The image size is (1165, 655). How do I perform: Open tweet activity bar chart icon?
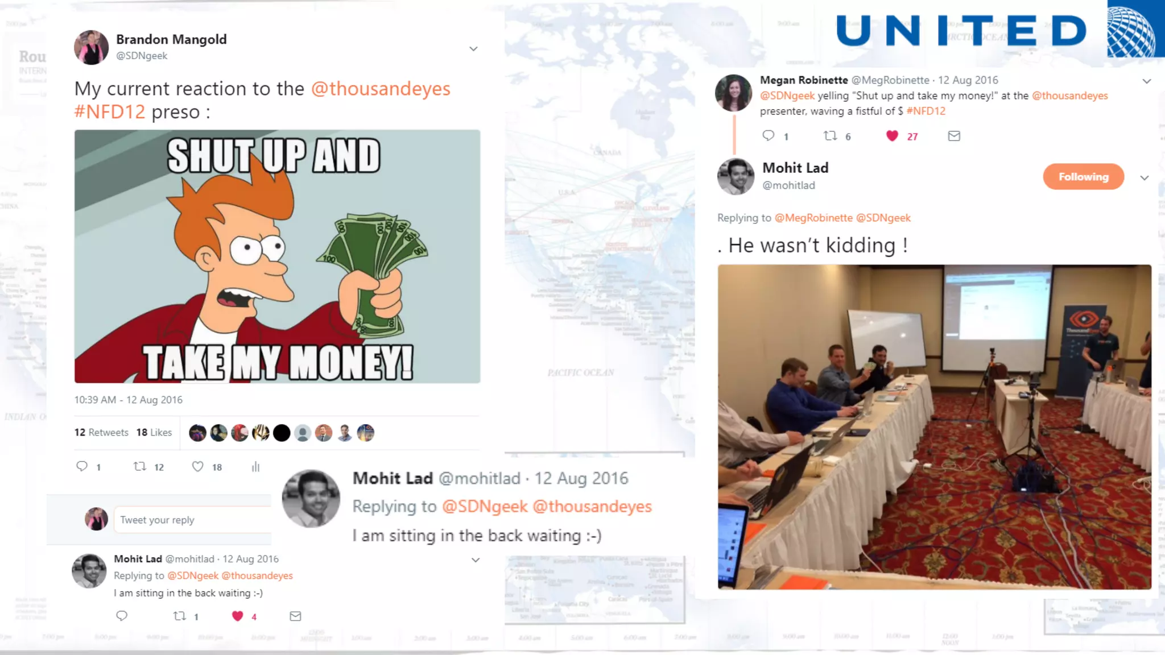255,467
